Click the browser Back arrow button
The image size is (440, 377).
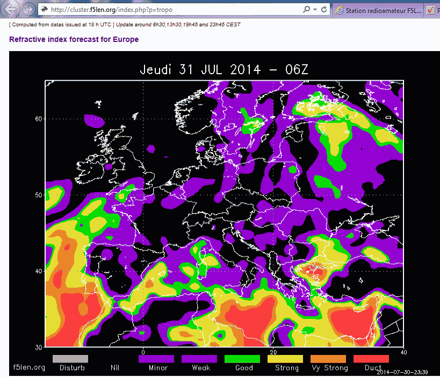tap(10, 10)
